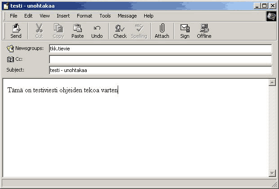Close the message window
This screenshot has height=189, width=279.
click(x=272, y=6)
